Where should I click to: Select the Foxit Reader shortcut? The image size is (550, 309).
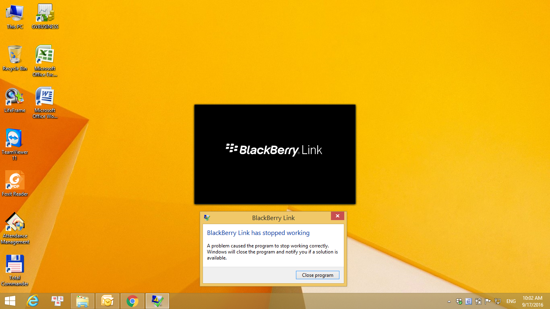tap(15, 184)
